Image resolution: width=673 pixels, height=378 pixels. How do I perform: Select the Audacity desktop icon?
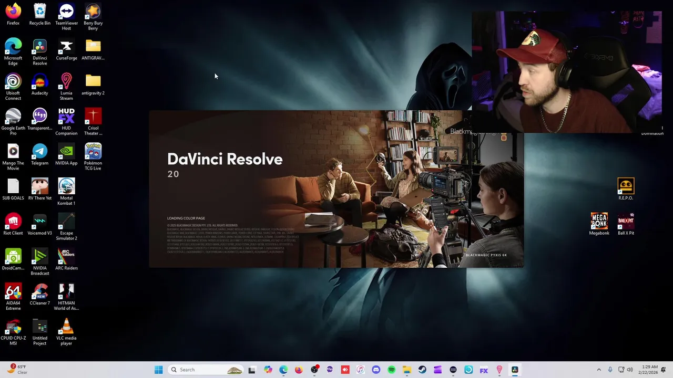(x=40, y=85)
